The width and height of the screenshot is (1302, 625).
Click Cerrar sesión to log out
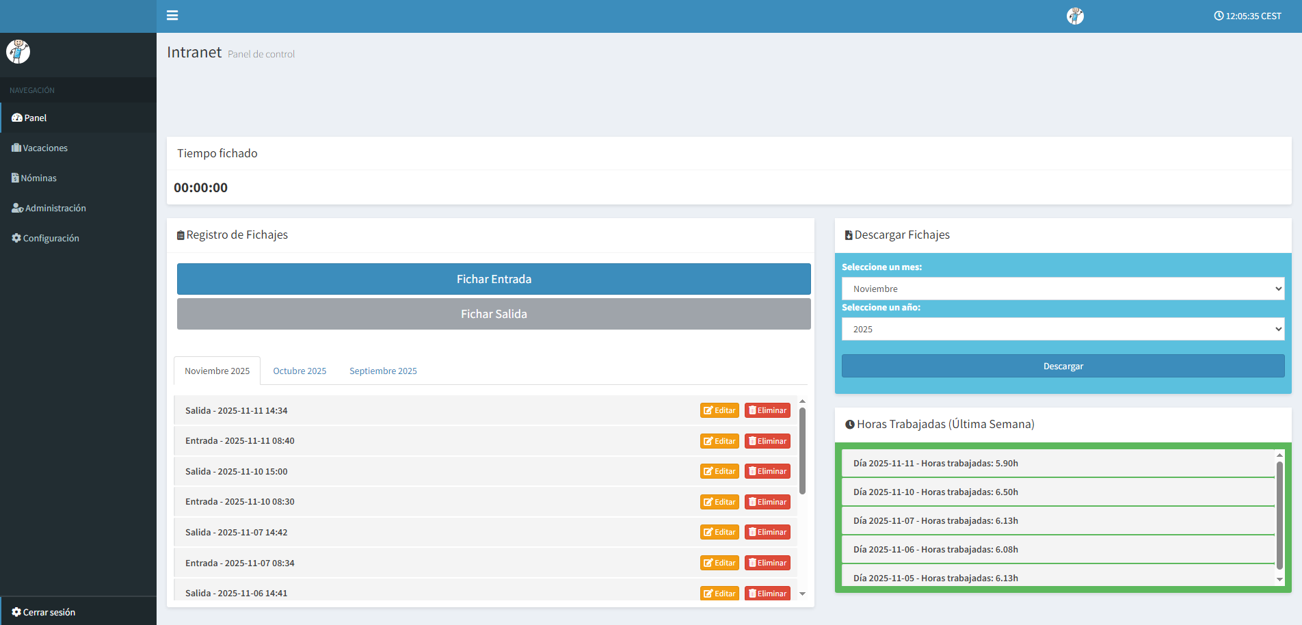49,612
